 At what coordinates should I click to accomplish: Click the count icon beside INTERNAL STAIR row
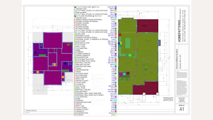(75, 39)
